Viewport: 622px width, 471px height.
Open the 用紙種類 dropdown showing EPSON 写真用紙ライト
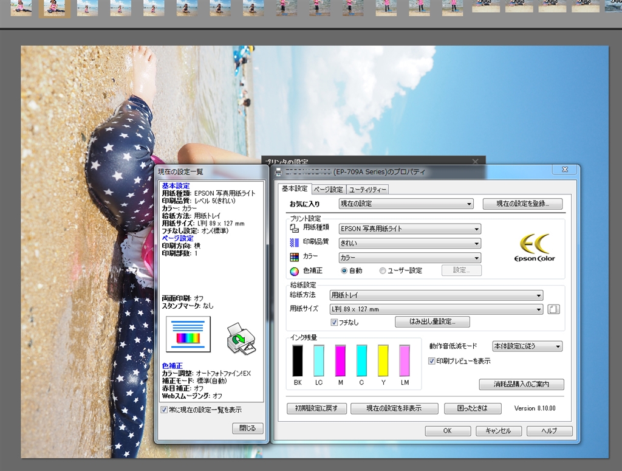410,229
